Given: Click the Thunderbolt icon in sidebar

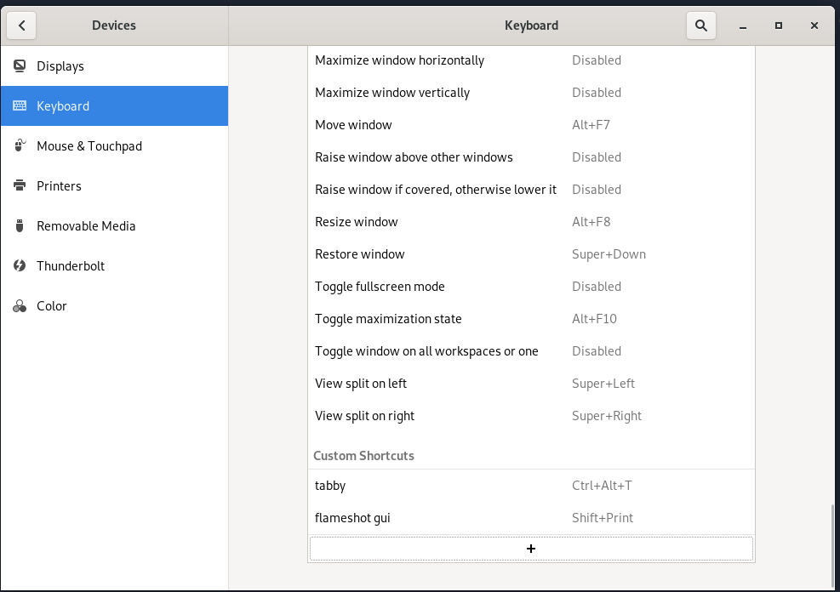Looking at the screenshot, I should 20,266.
